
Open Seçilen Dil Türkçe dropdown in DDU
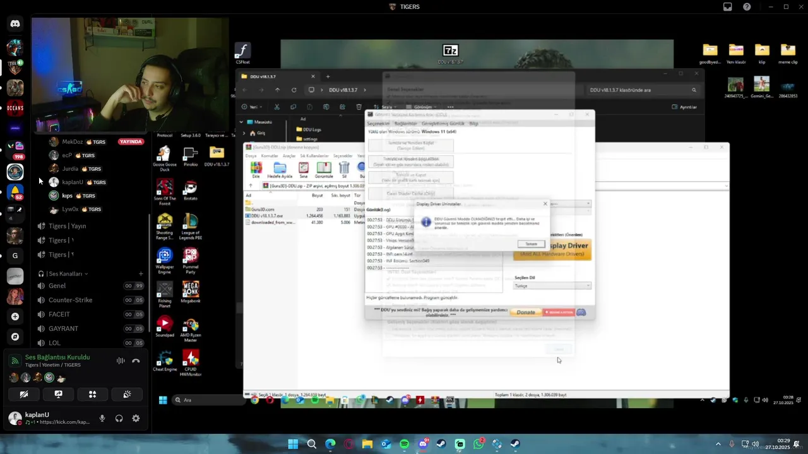coord(553,286)
